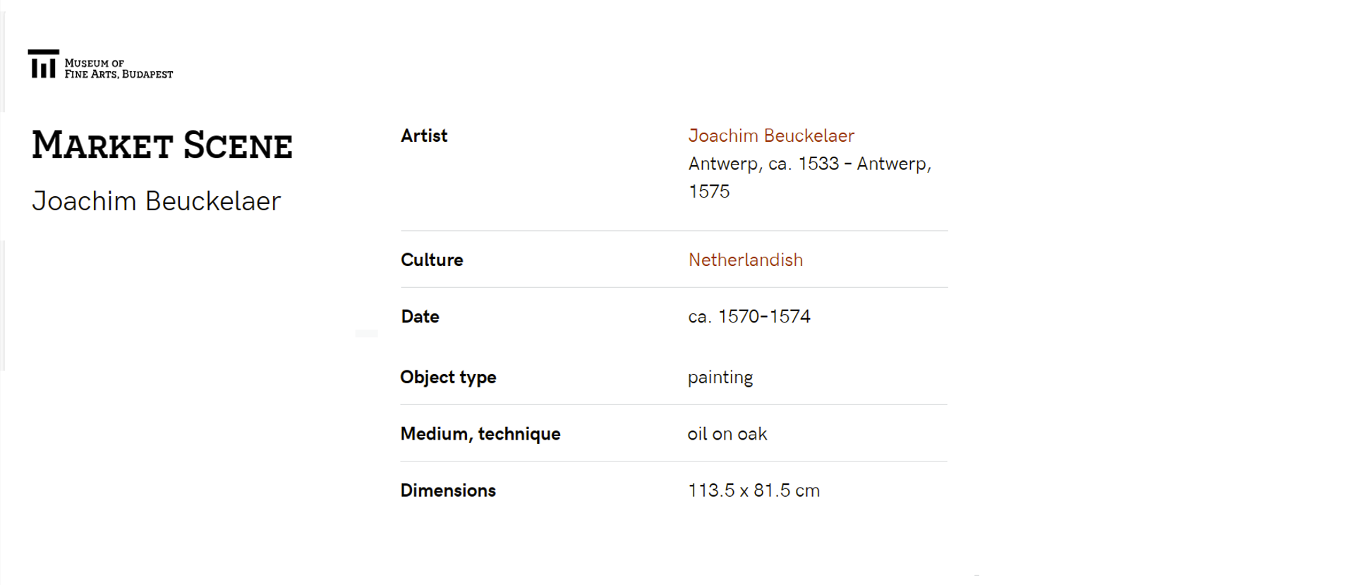Screen dimensions: 1349x585
Task: Click the divider line above the Dimensions row
Action: [674, 462]
